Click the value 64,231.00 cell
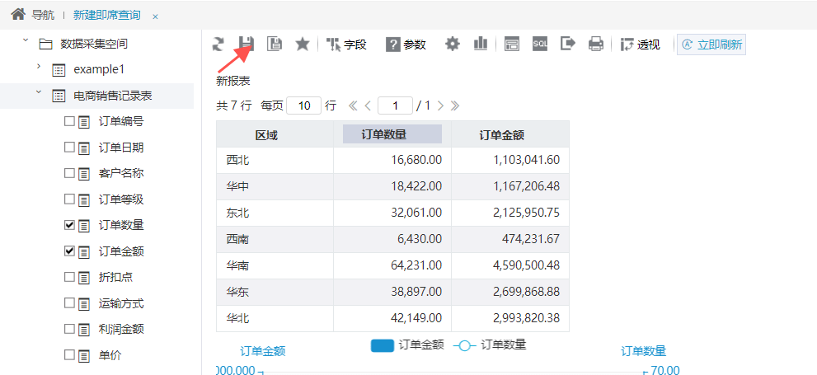Viewport: 817px width, 375px height. [392, 265]
